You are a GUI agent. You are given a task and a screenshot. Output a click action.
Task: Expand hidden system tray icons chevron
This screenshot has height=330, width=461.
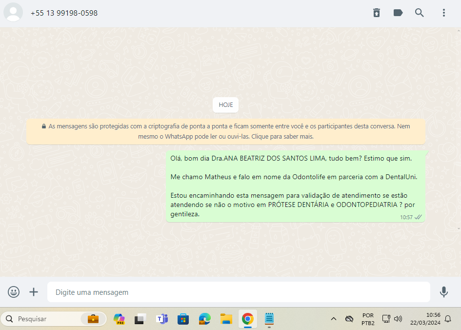pos(334,319)
